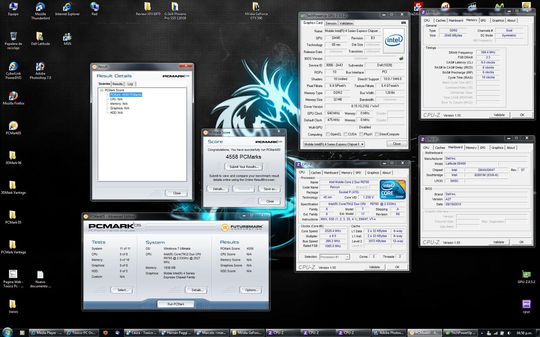Click Close button in GPU-Z
540x337 pixels.
click(x=397, y=144)
